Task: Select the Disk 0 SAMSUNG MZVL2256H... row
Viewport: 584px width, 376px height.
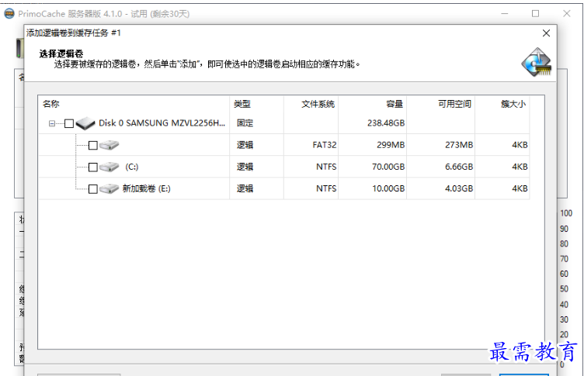Action: tap(283, 123)
